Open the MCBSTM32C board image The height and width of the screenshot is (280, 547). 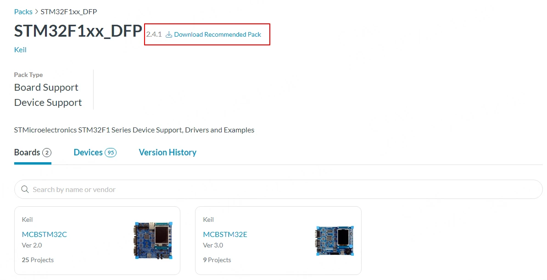click(153, 241)
